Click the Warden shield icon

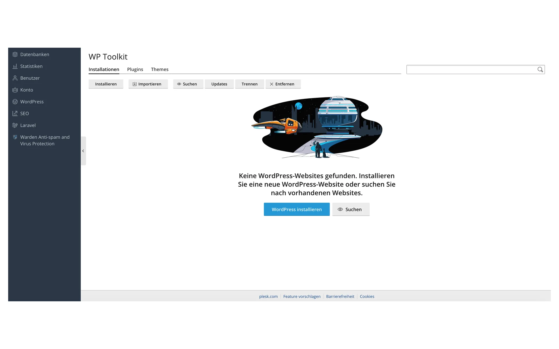[x=15, y=137]
